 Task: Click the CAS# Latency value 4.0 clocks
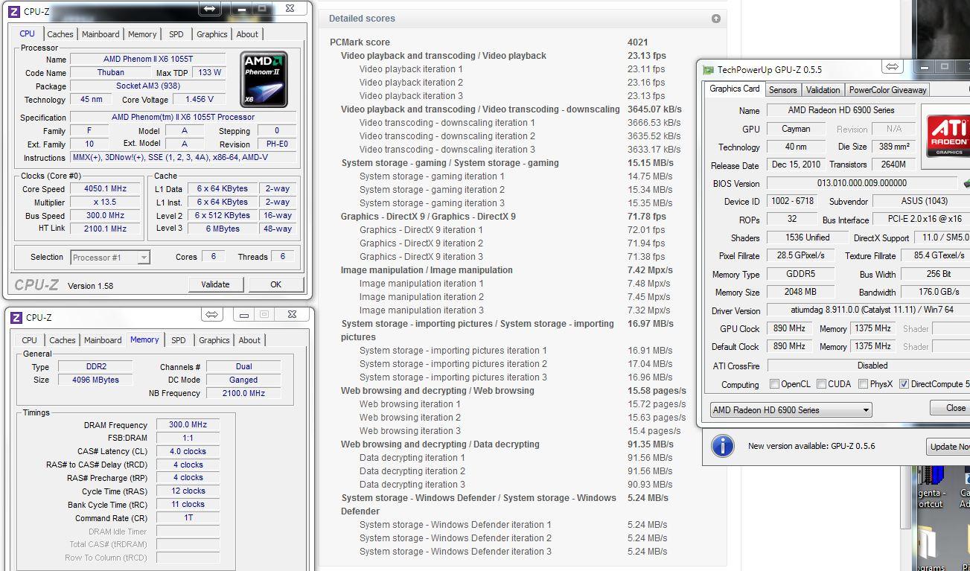188,451
